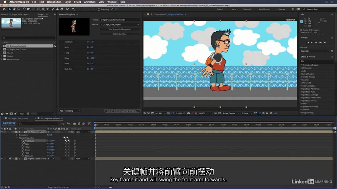Expand the Images folder in Project
The width and height of the screenshot is (337, 189).
pyautogui.click(x=2, y=56)
